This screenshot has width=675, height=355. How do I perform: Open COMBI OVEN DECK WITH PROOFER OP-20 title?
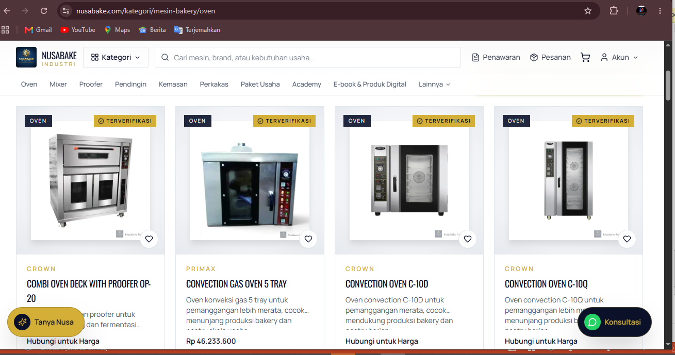89,291
